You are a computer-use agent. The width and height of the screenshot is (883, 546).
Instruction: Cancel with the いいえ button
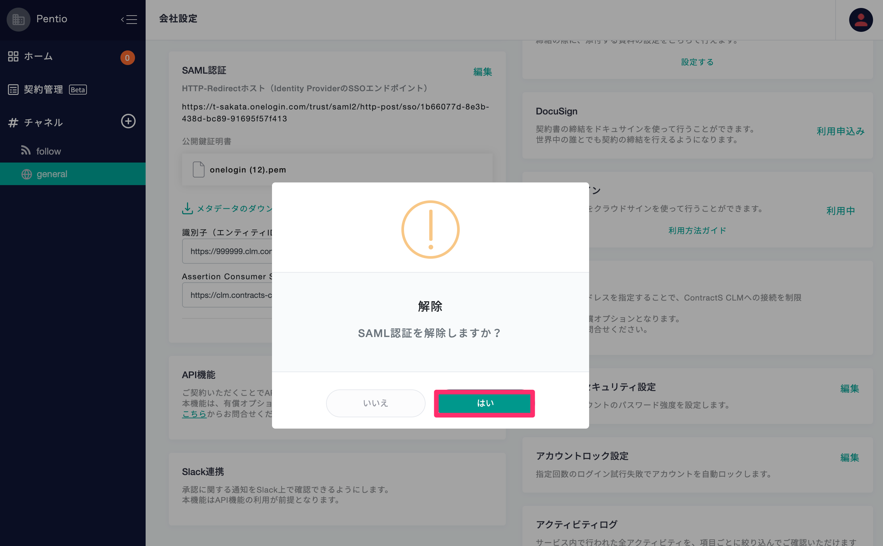coord(375,403)
